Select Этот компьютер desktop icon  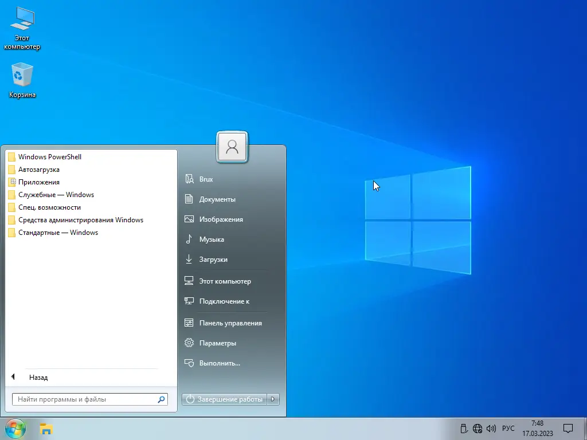(22, 28)
